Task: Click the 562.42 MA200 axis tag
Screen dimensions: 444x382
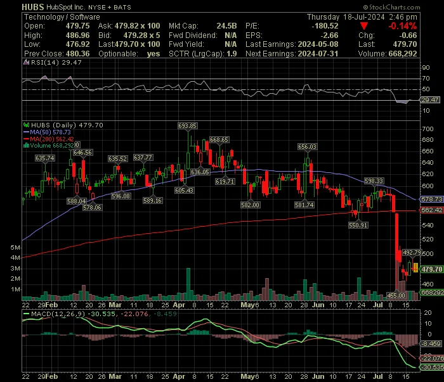Action: [x=431, y=210]
